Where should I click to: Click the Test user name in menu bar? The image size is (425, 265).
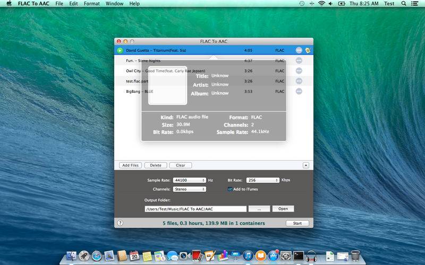click(x=389, y=4)
